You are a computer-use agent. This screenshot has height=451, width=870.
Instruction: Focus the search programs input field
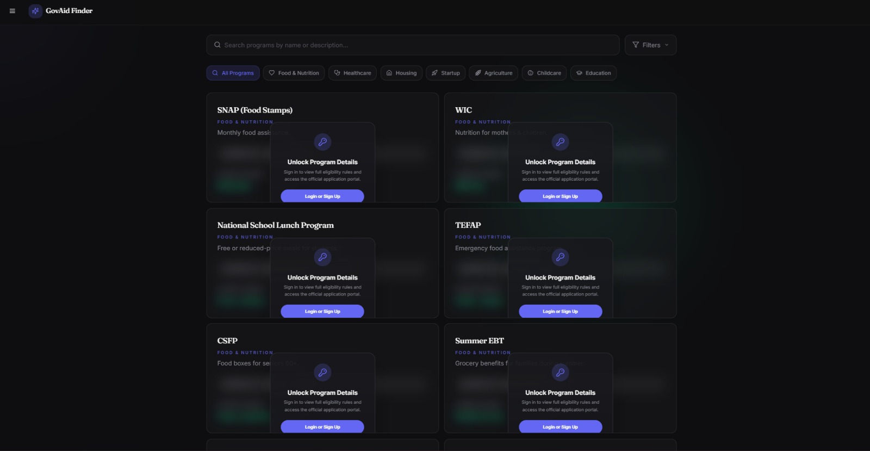[x=413, y=45]
